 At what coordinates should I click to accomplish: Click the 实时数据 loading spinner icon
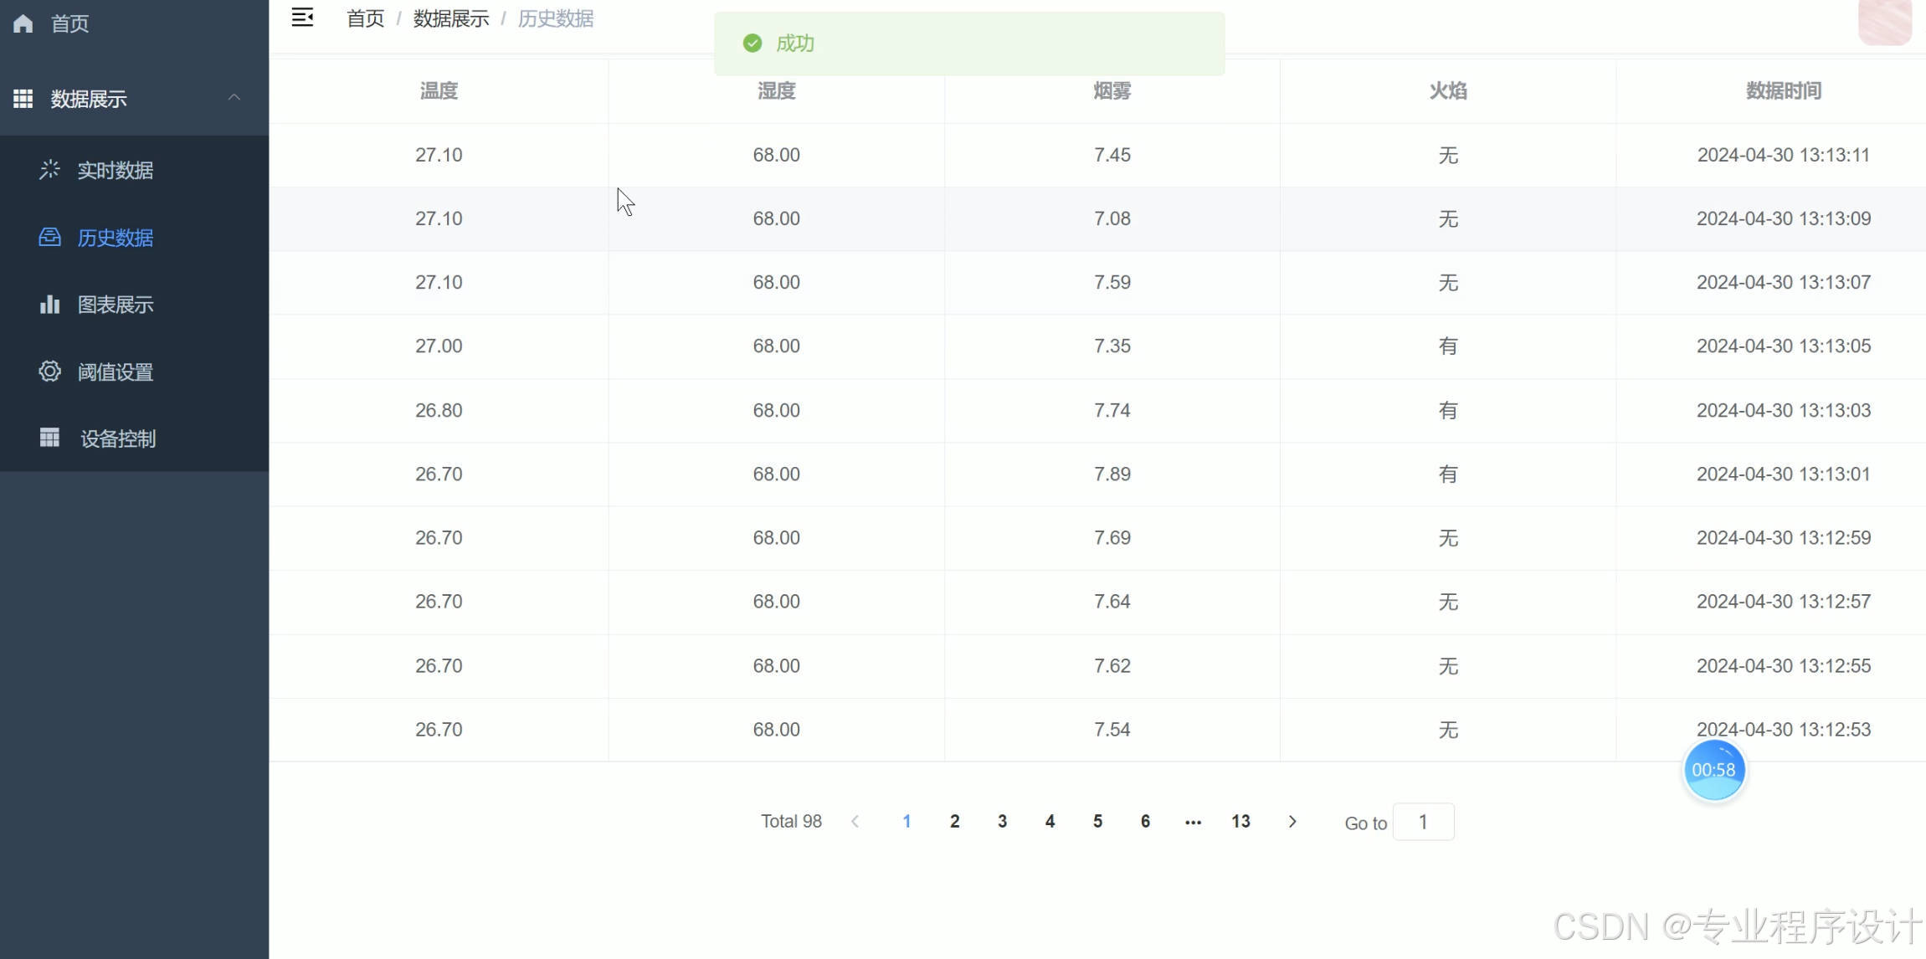[49, 170]
